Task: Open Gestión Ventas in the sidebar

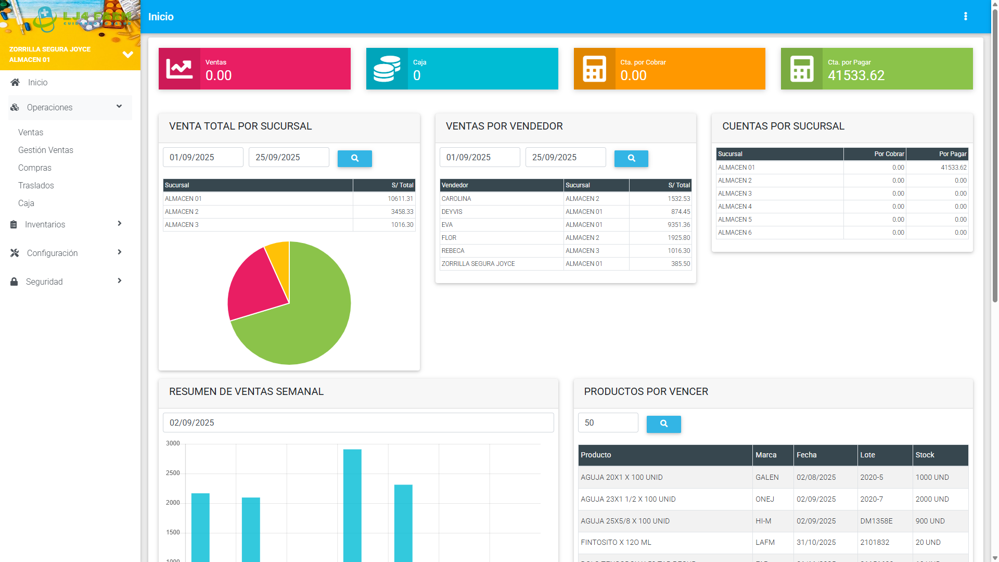Action: pos(46,150)
